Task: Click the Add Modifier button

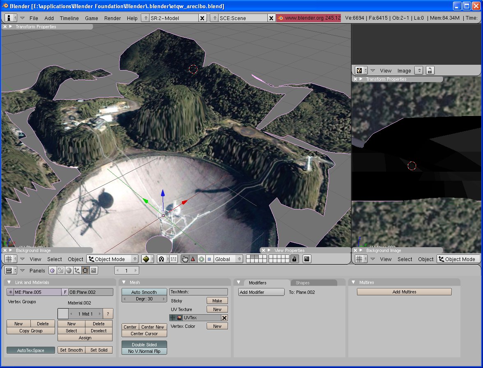Action: (x=261, y=292)
